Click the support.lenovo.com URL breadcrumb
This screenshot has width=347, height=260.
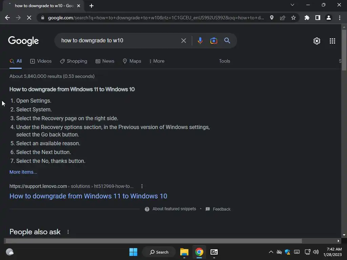72,187
